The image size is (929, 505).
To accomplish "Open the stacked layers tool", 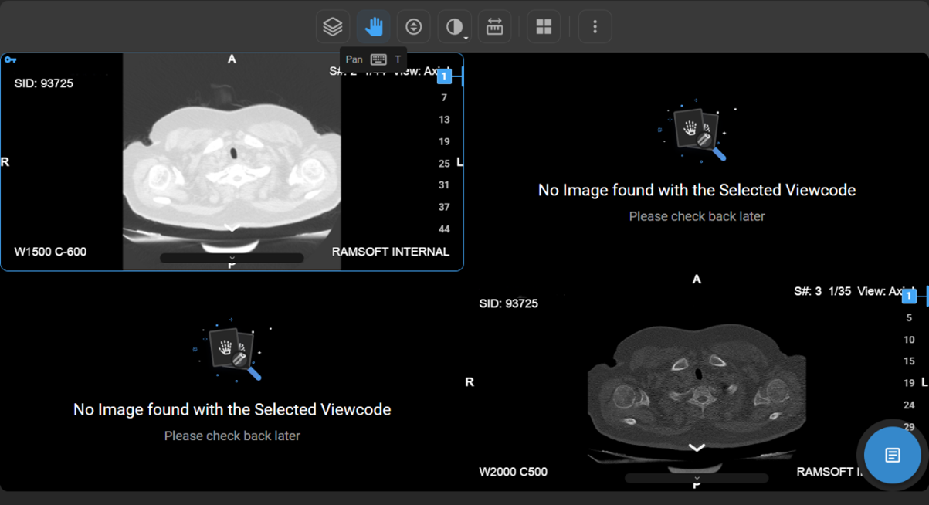I will 333,27.
